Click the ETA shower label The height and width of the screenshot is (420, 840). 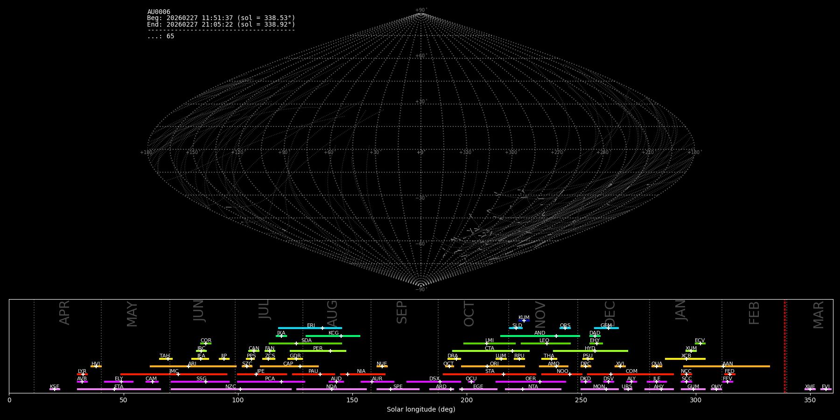click(x=119, y=387)
